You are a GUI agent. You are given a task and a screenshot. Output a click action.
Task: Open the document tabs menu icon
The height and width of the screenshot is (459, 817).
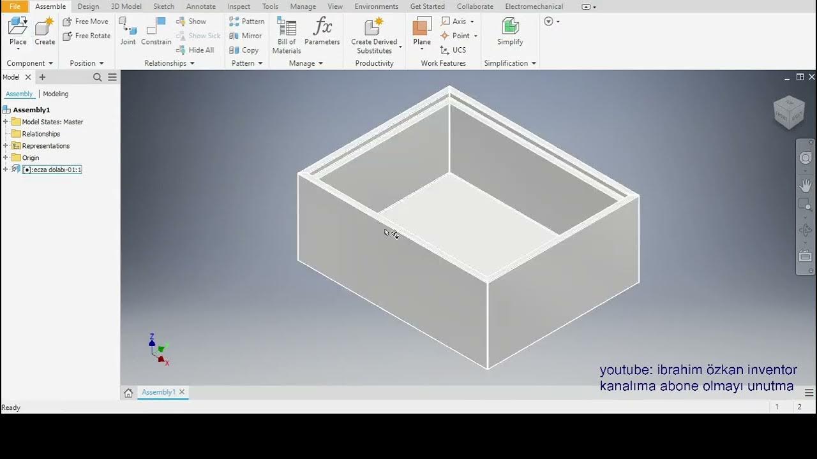(809, 393)
